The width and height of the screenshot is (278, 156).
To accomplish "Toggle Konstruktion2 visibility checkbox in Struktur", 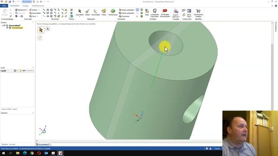I will [x=5, y=26].
